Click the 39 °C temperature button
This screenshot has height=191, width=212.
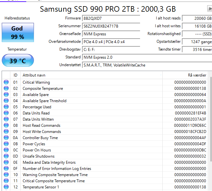tap(18, 60)
